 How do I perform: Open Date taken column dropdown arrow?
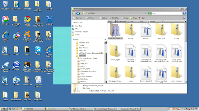[128, 22]
